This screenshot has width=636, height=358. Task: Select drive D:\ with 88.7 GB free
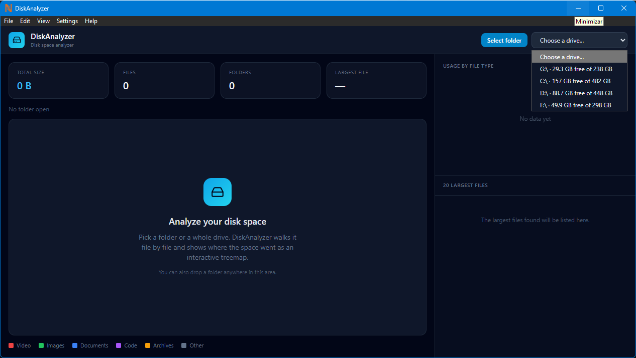[579, 93]
